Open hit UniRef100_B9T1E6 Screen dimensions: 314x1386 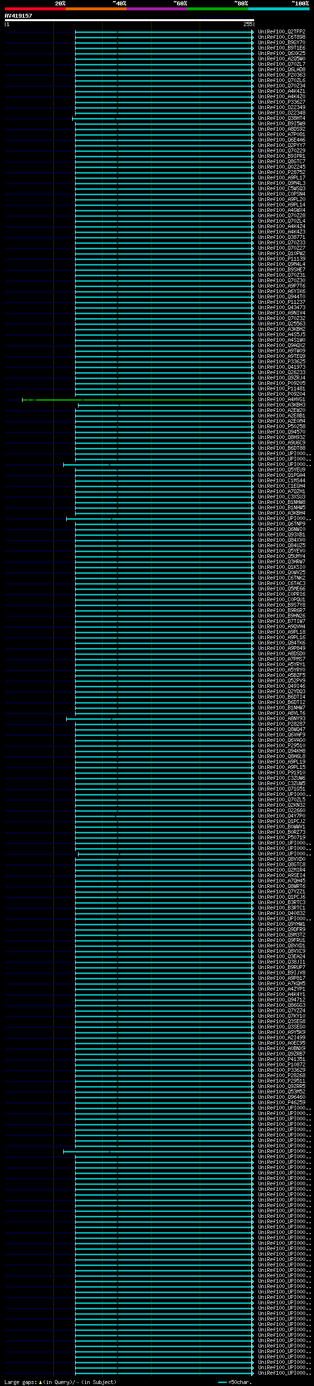pyautogui.click(x=282, y=48)
